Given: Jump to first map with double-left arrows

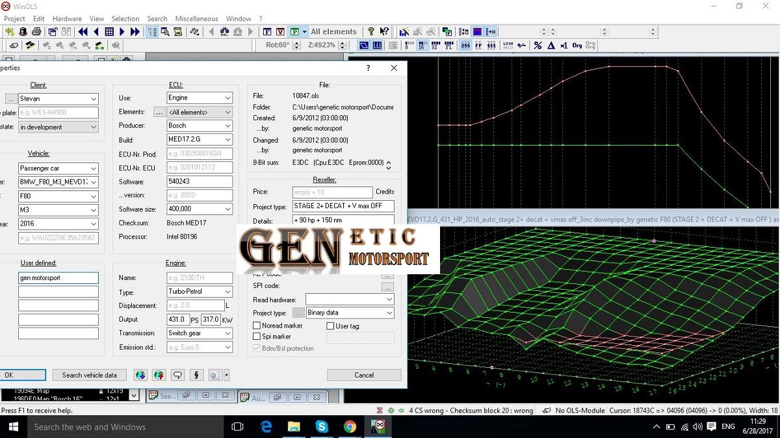Looking at the screenshot, I should point(83,32).
